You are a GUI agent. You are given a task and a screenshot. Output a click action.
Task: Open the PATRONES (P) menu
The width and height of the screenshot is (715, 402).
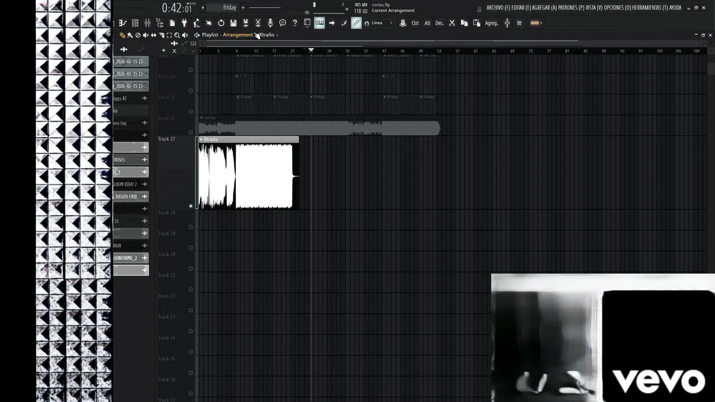(571, 8)
